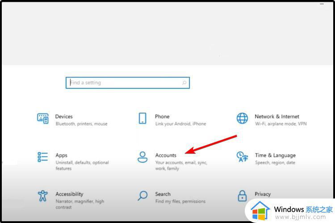The image size is (335, 223).
Task: Click 'Uninstall, defaults, optional features' description
Action: point(82,165)
